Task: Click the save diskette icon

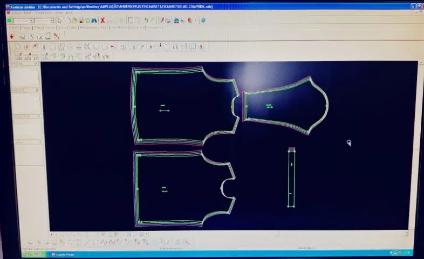Action: point(81,21)
